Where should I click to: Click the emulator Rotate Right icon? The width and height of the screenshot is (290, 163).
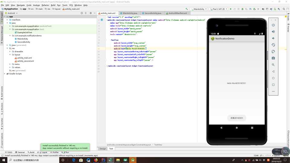coord(273,52)
